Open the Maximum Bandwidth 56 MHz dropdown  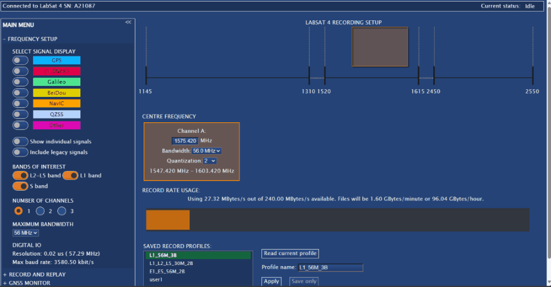tap(26, 233)
